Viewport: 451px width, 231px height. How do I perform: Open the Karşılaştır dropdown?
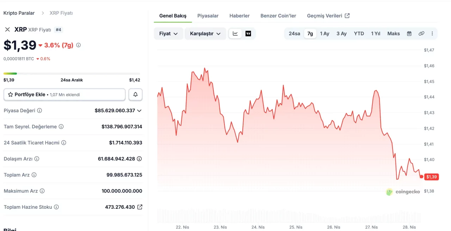pos(205,34)
